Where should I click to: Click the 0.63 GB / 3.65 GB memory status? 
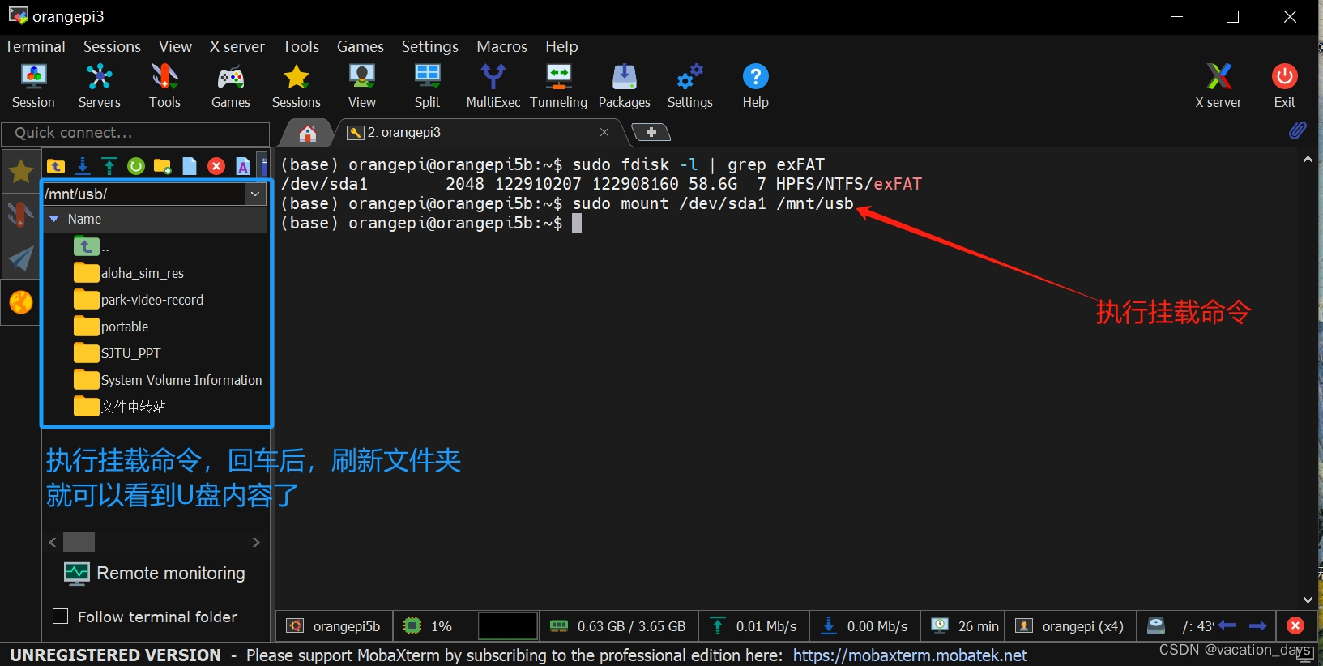[617, 626]
